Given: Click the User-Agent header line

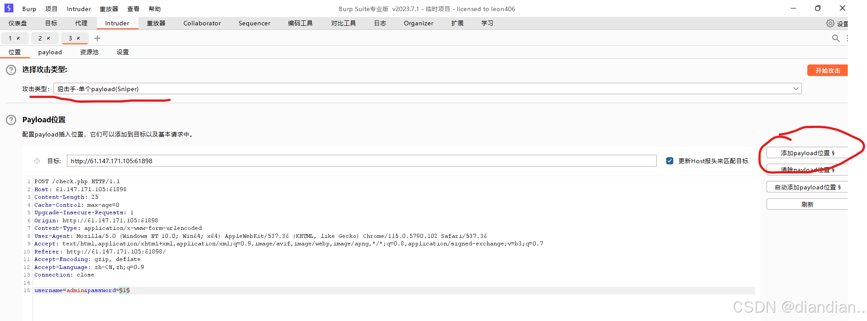Looking at the screenshot, I should coord(261,236).
